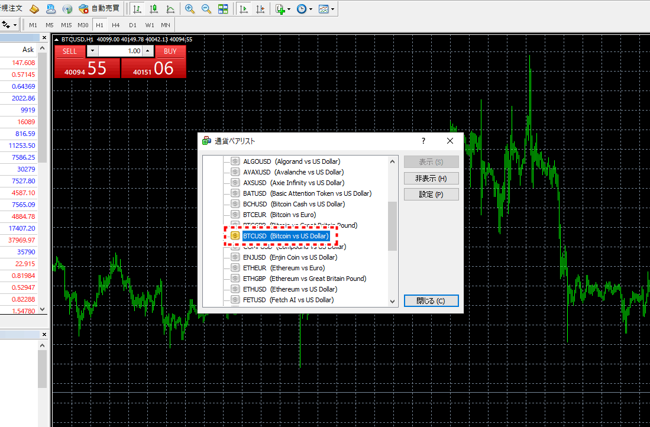Click the cloud virtual hosting icon
The width and height of the screenshot is (650, 427).
(51, 9)
